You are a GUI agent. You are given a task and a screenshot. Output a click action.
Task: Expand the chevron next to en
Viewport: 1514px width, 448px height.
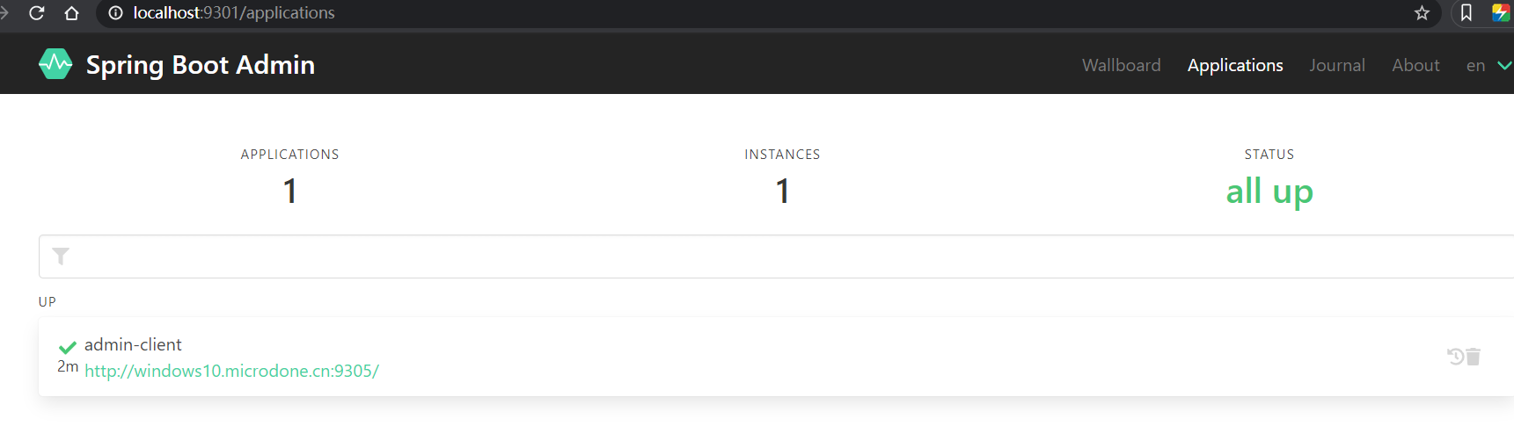tap(1504, 66)
